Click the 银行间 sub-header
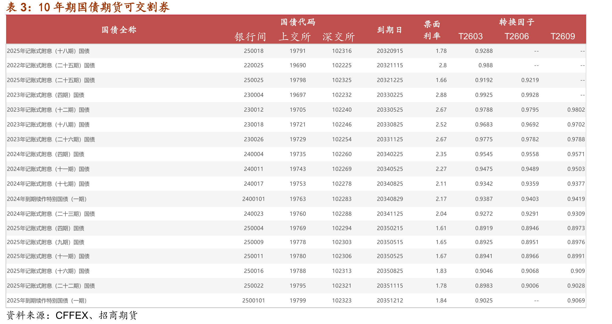Screen dimensions: 612x324 pos(250,37)
